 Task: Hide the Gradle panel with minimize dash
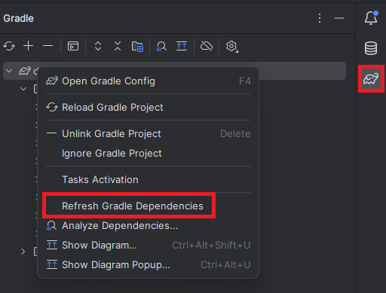tap(339, 18)
